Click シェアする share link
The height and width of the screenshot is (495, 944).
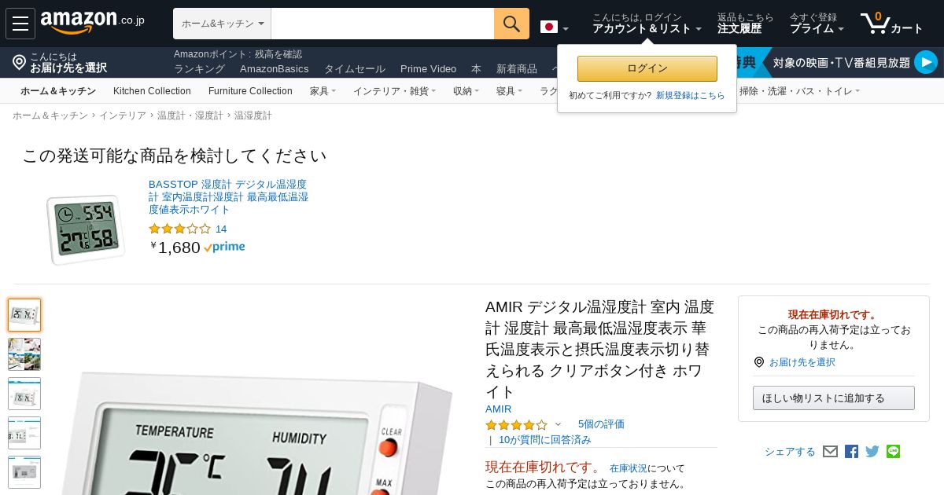coord(790,451)
